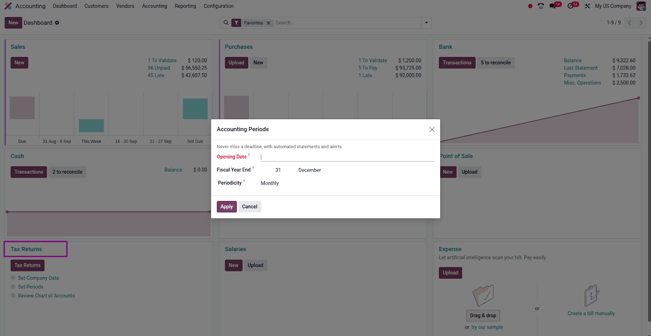Viewport: 651px width, 336px height.
Task: Close the Accounting Periods dialog
Action: pyautogui.click(x=432, y=129)
